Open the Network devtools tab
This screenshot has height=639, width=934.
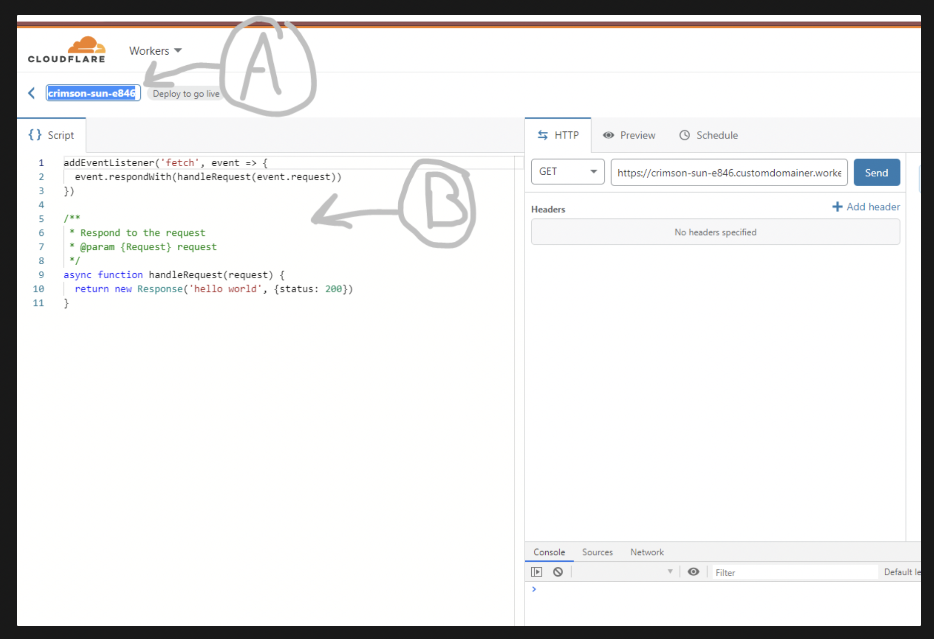point(647,552)
